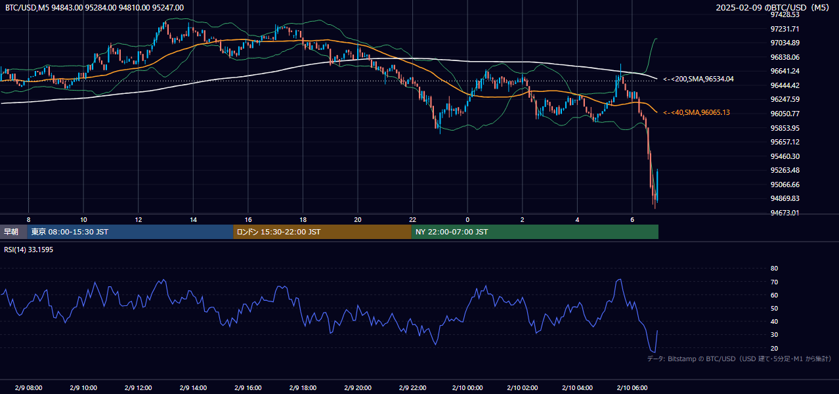This screenshot has width=839, height=394.
Task: Click price axis value 95460.30
Action: click(785, 156)
